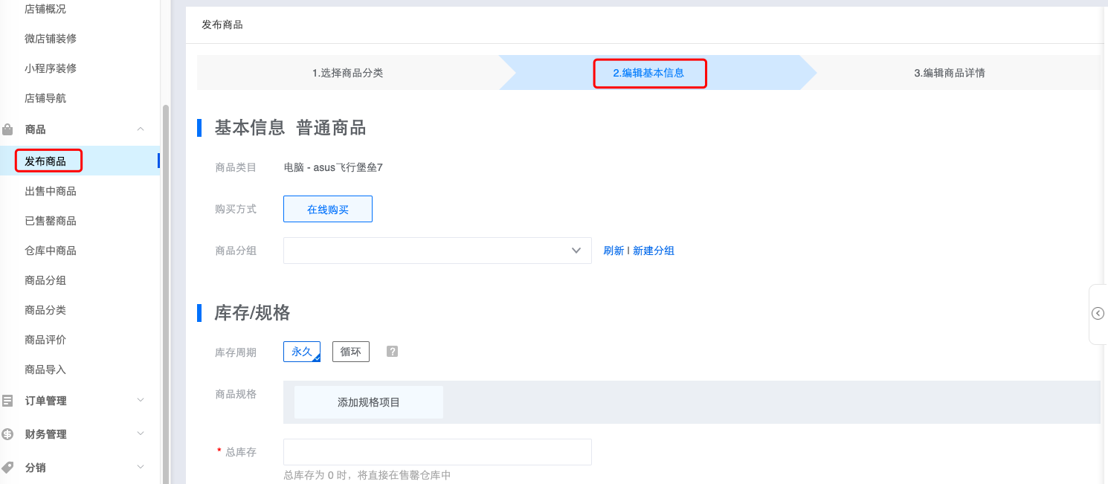Expand the 分销 menu chevron

[141, 468]
